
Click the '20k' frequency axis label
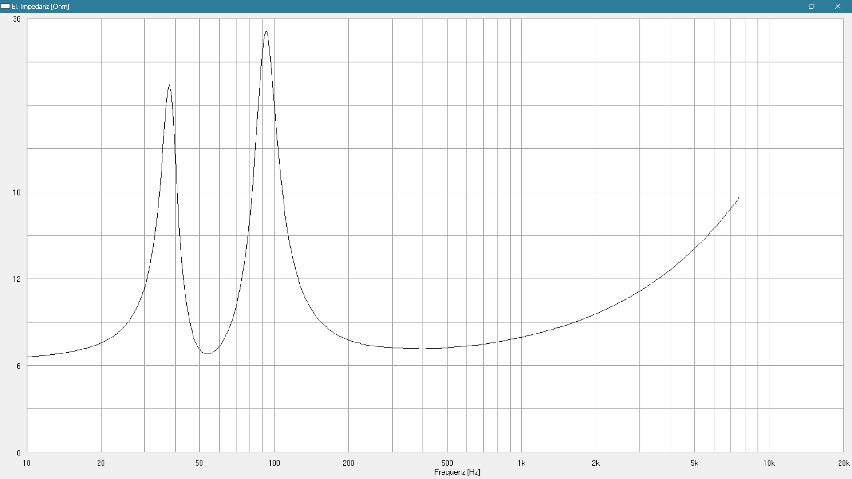(844, 463)
